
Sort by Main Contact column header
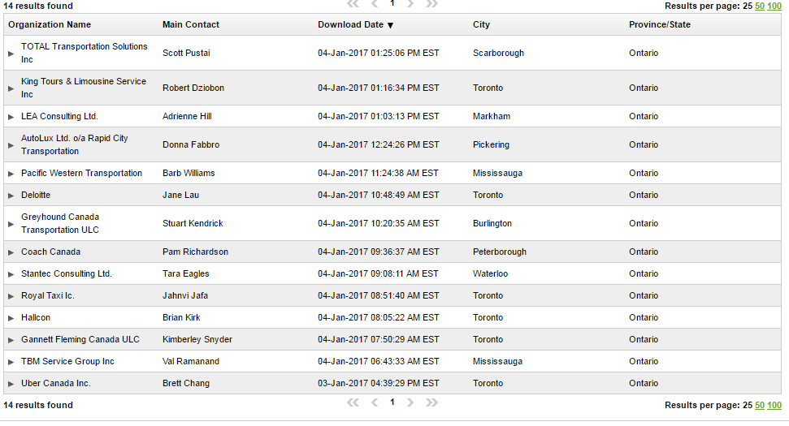pyautogui.click(x=191, y=25)
